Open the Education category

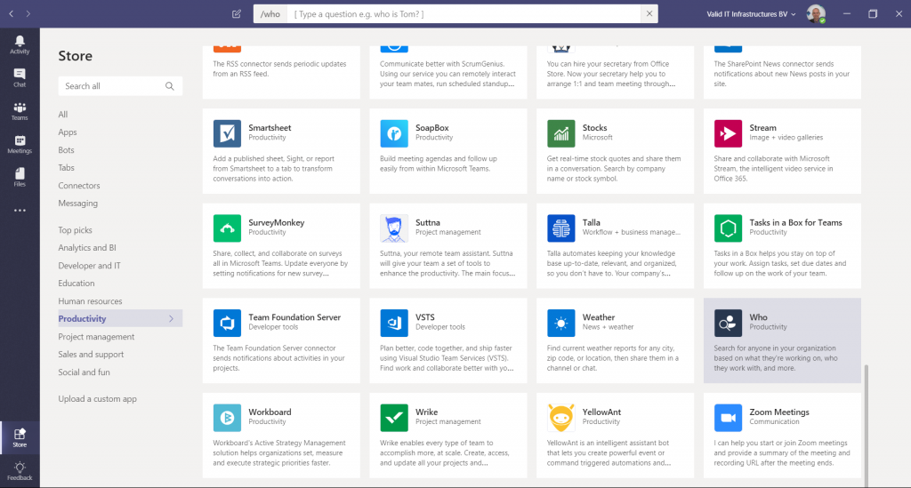77,284
